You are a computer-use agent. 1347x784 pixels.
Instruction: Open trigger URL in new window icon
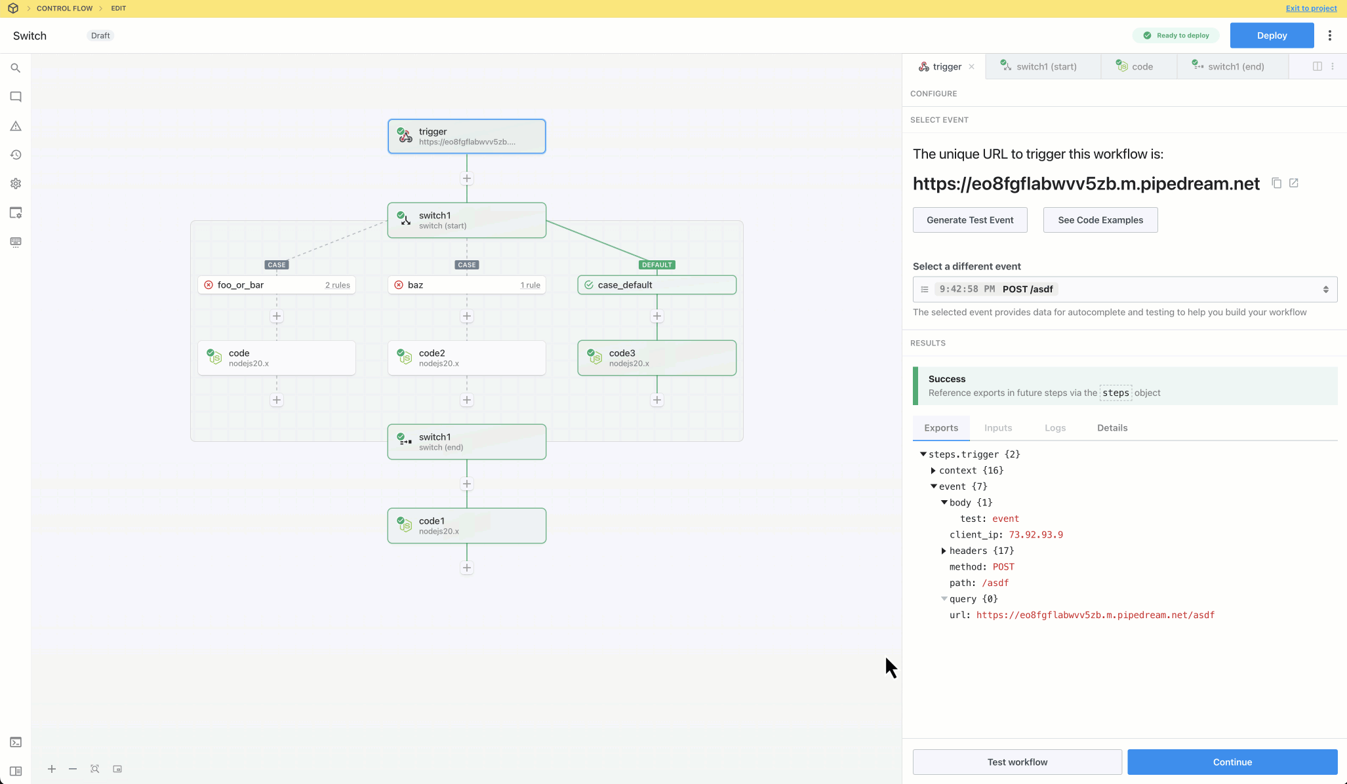pos(1294,183)
